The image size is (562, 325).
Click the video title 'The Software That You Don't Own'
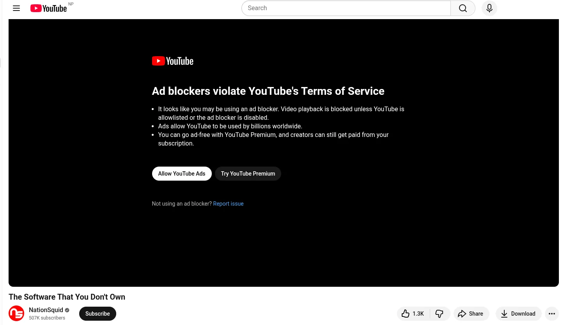pos(67,297)
